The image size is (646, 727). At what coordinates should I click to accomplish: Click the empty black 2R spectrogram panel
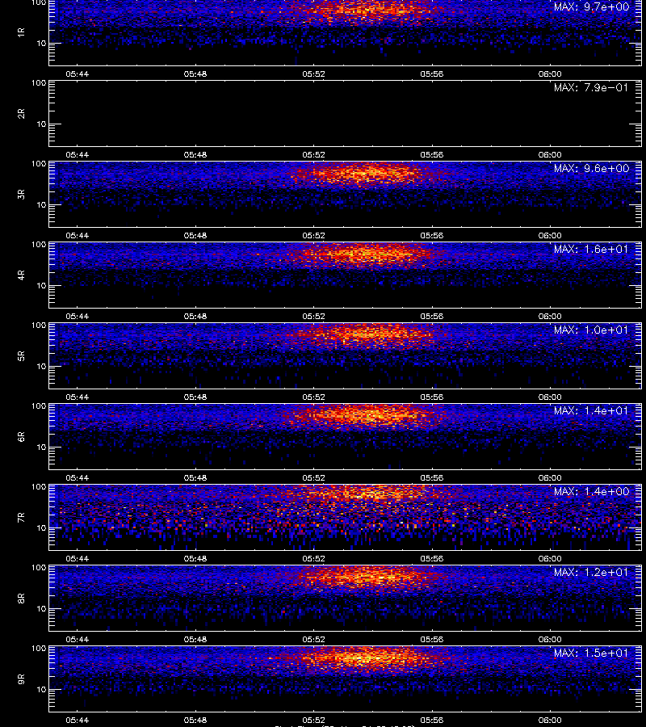point(345,114)
